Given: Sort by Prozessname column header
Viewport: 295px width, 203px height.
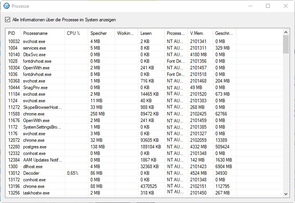Looking at the screenshot, I should tap(35, 33).
